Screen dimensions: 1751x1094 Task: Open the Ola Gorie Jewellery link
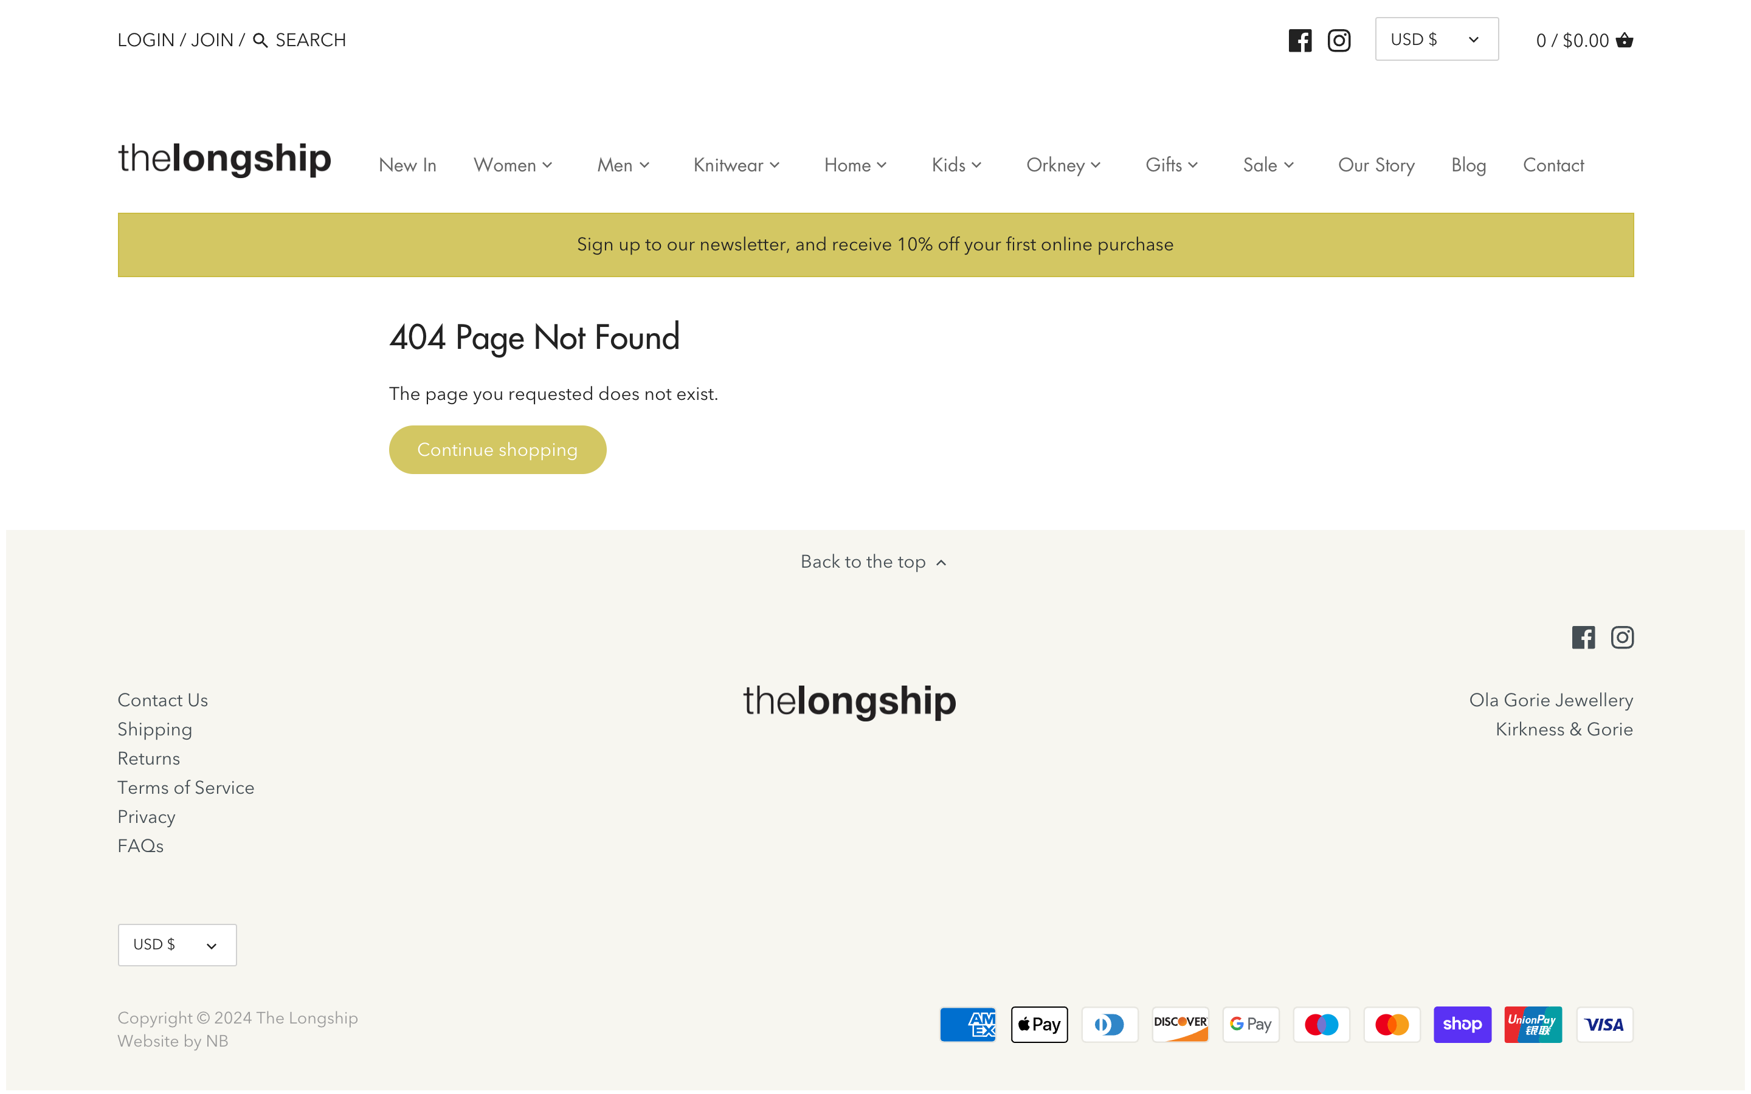(x=1550, y=700)
